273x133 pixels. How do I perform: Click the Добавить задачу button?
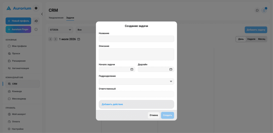coord(256,30)
